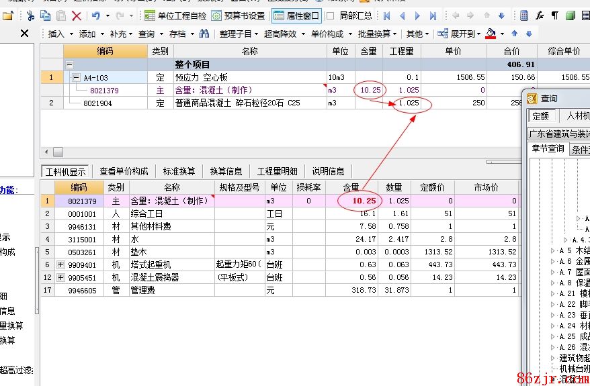Screen dimensions: 590x386
Task: Collapse the A4-103 tree row
Action: [x=77, y=78]
